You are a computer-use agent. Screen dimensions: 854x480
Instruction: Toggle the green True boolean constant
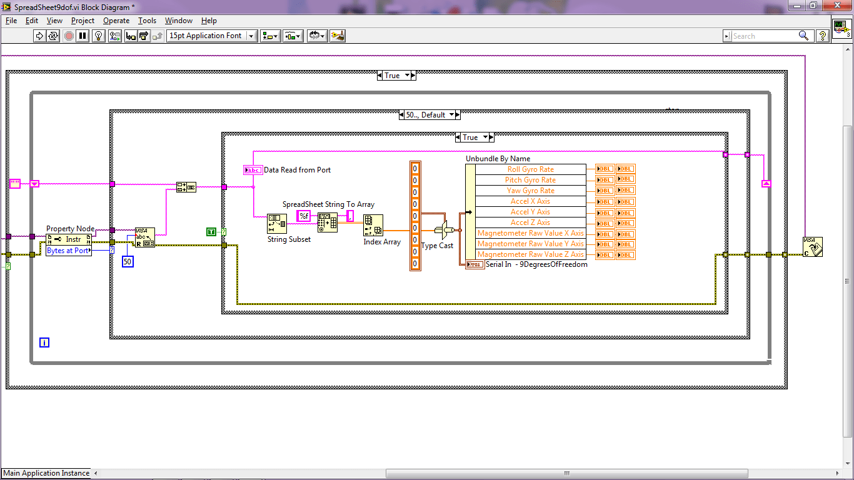tap(211, 232)
